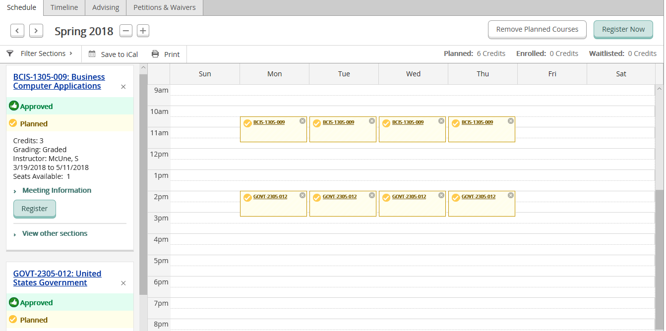Click the Print toolbar item
Viewport: 666px width, 331px height.
pos(166,54)
